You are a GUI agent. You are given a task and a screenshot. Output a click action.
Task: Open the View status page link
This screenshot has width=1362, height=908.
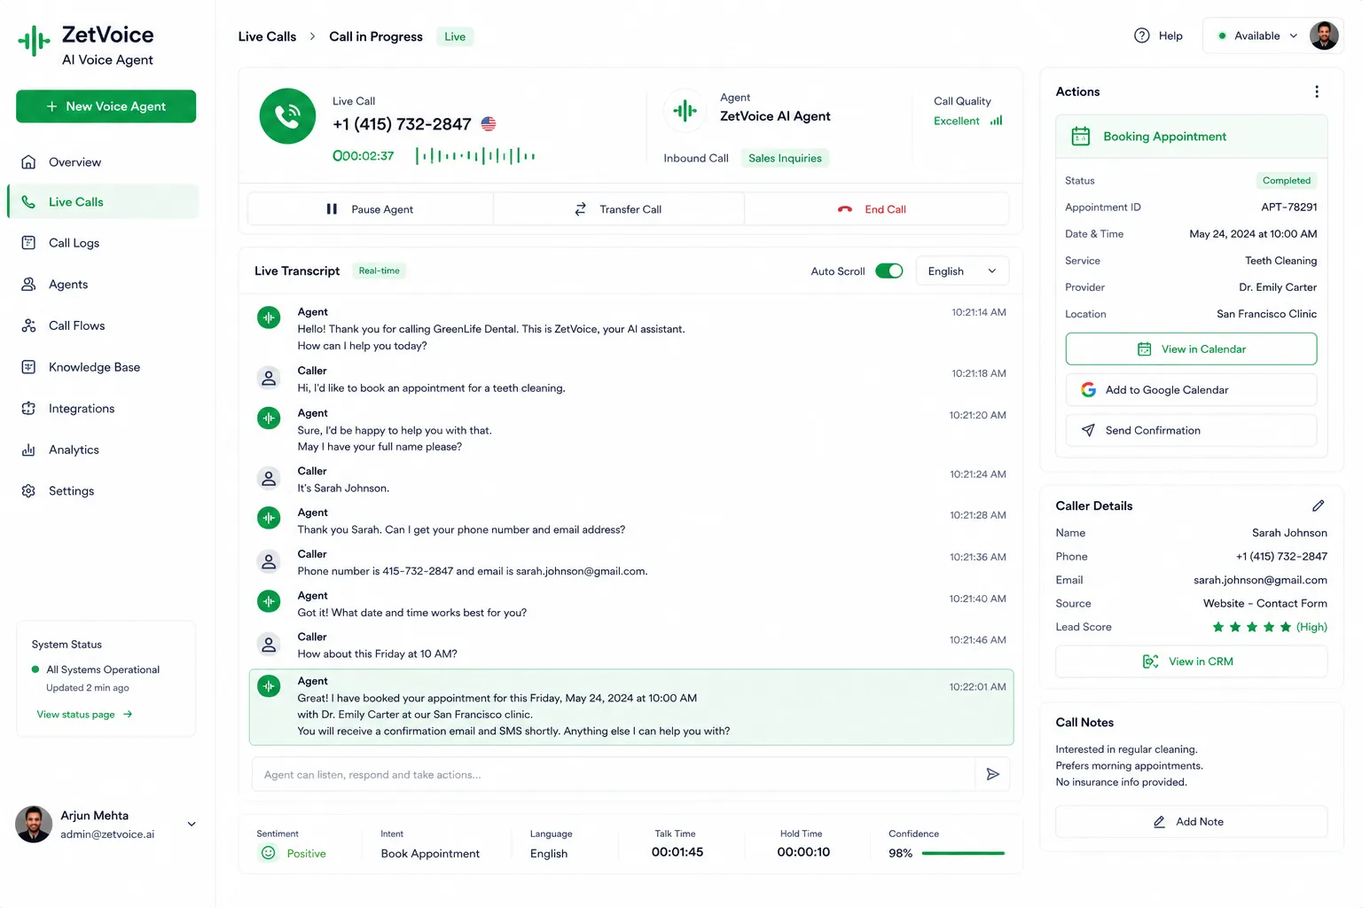point(84,714)
